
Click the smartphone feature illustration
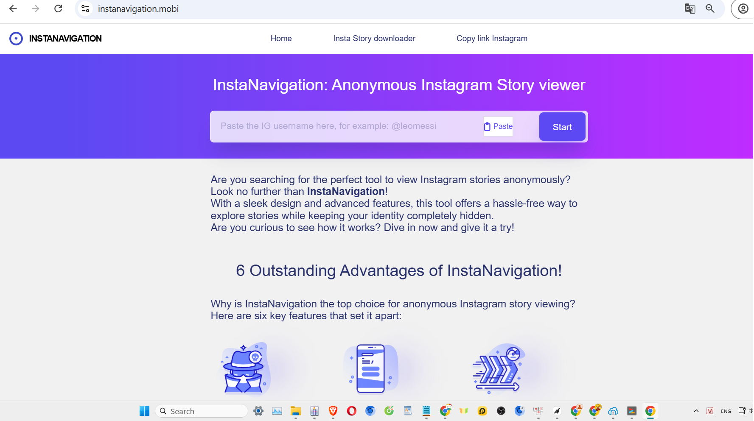(x=371, y=368)
